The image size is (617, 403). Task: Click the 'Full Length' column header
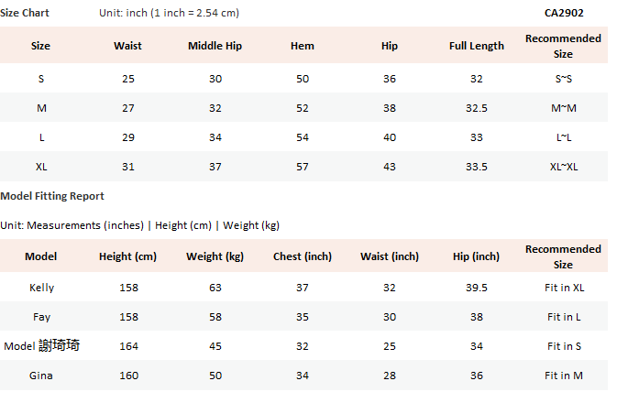click(477, 46)
